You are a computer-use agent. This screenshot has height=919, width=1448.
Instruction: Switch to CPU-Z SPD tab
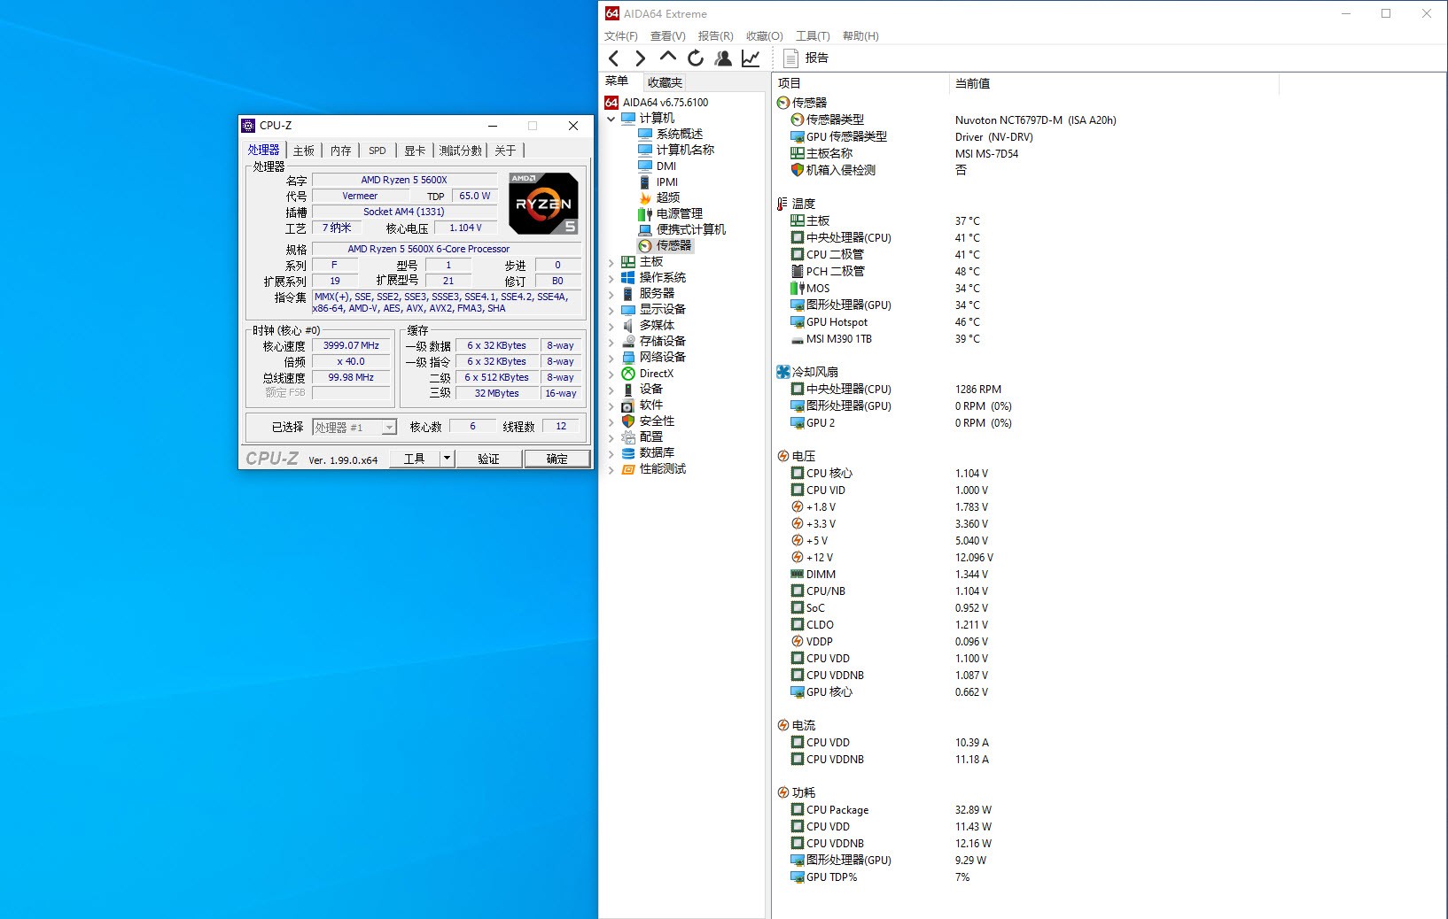[x=378, y=151]
